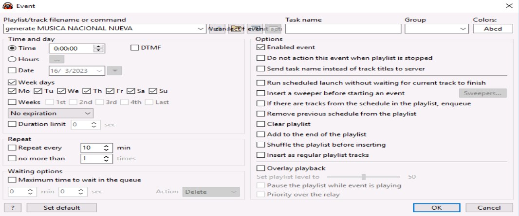The width and height of the screenshot is (519, 216).
Task: Click the ellipsis button next to Hours
Action: click(x=56, y=60)
